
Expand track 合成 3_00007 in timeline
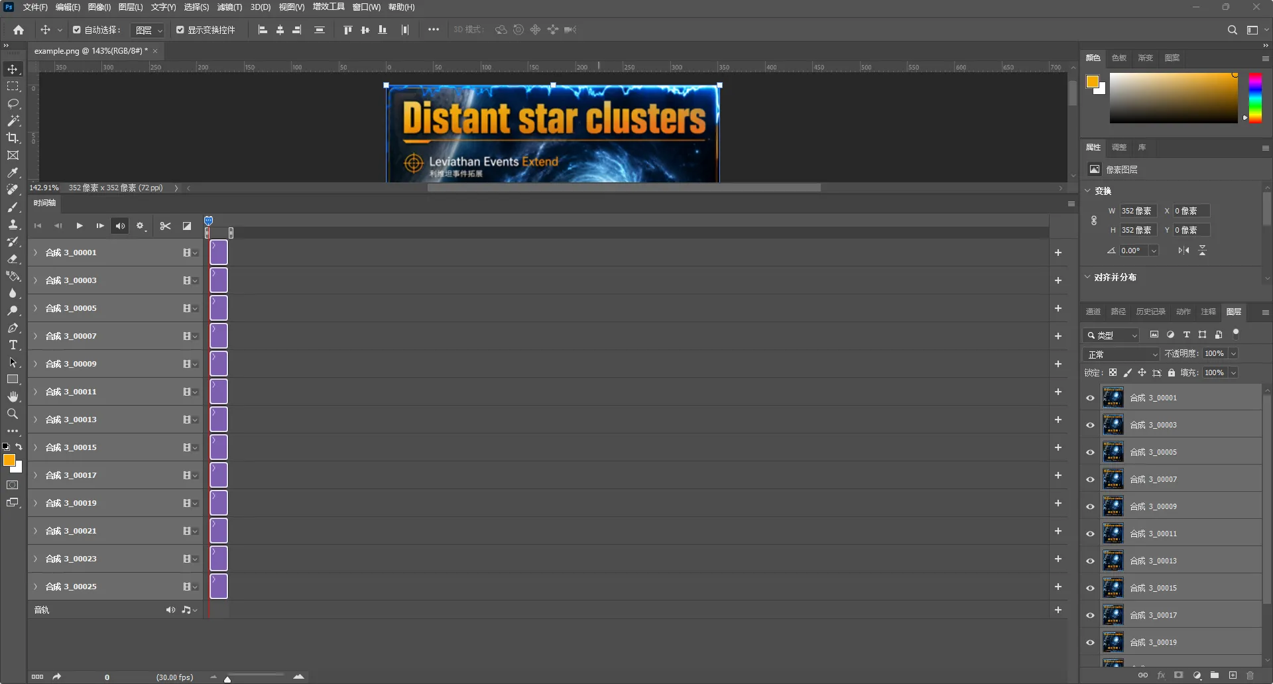(x=36, y=336)
